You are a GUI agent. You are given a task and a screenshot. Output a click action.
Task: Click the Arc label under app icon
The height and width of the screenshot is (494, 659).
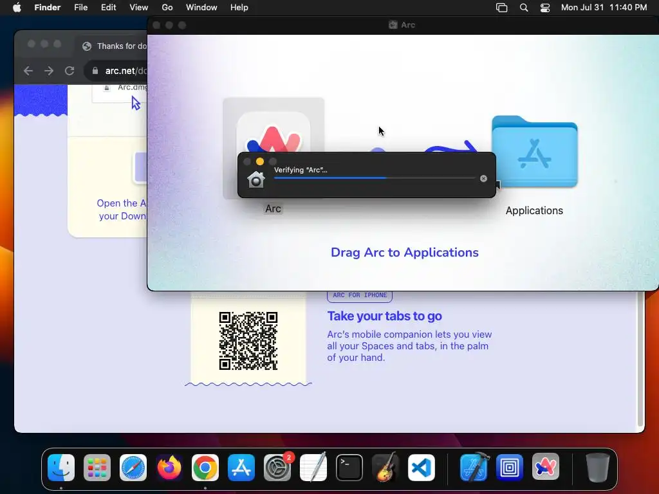273,209
